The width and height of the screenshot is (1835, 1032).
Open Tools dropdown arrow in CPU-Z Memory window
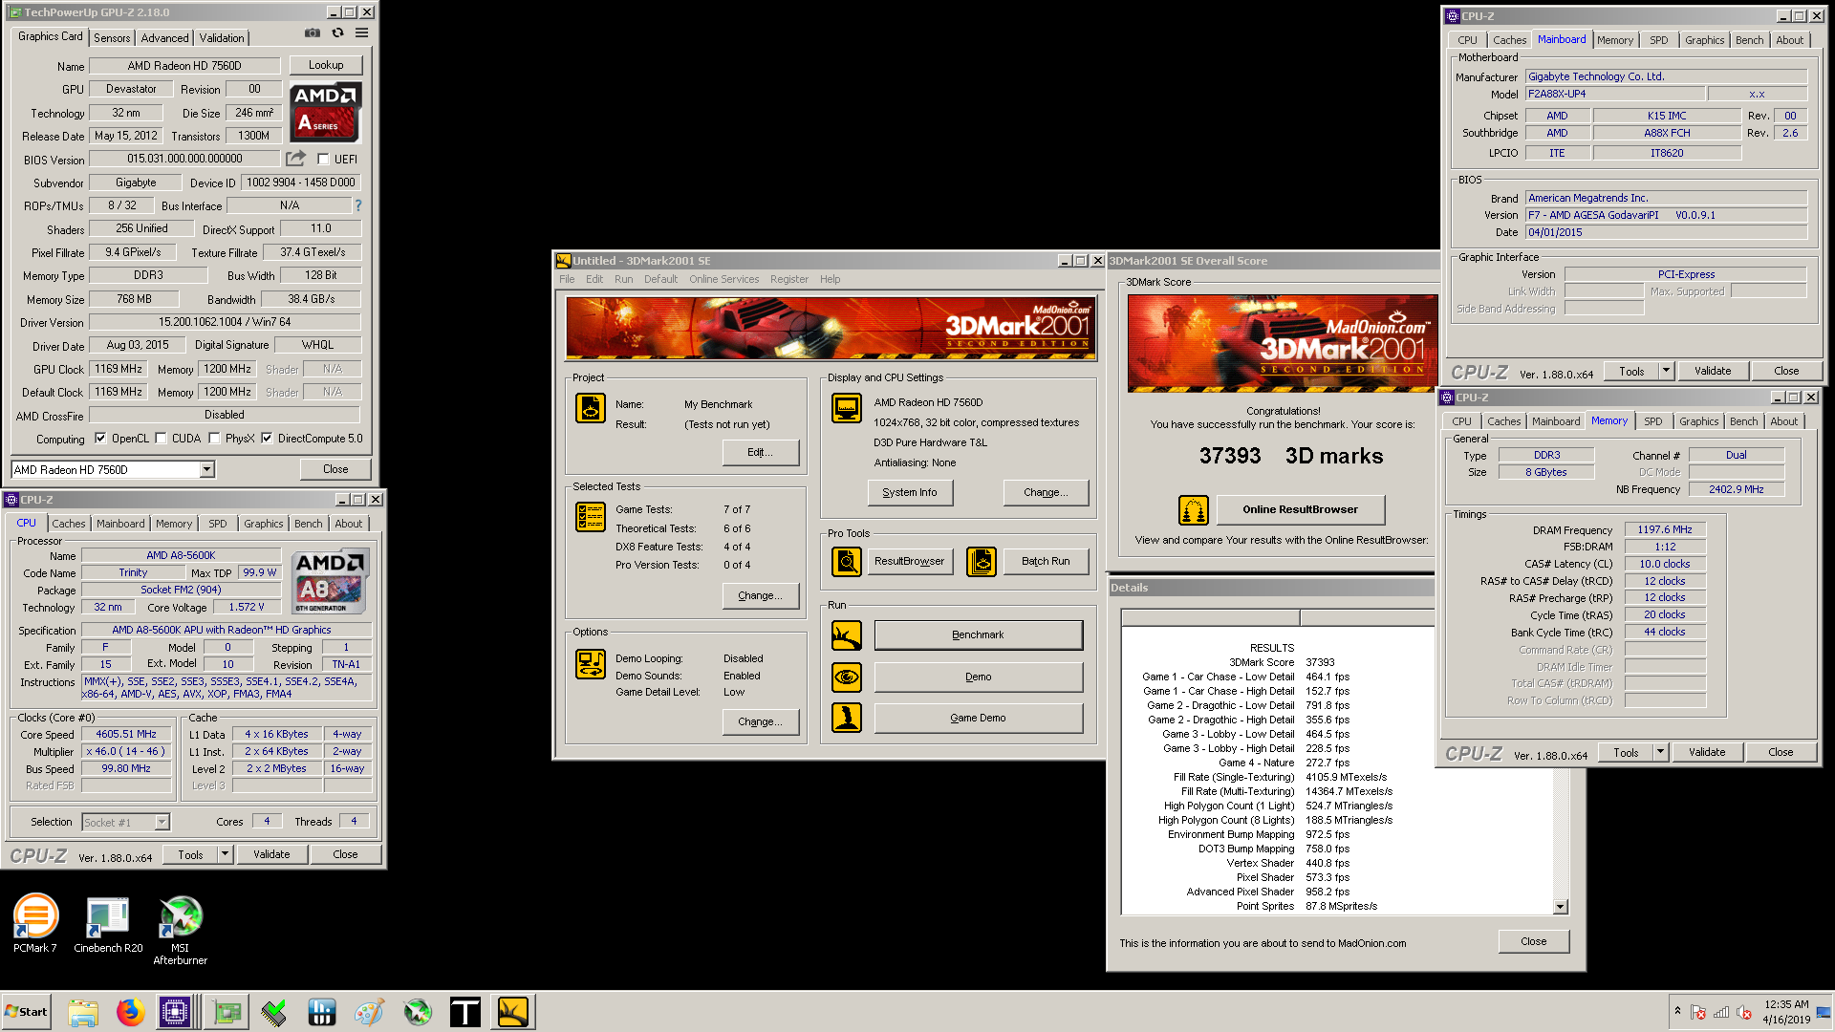coord(1661,752)
